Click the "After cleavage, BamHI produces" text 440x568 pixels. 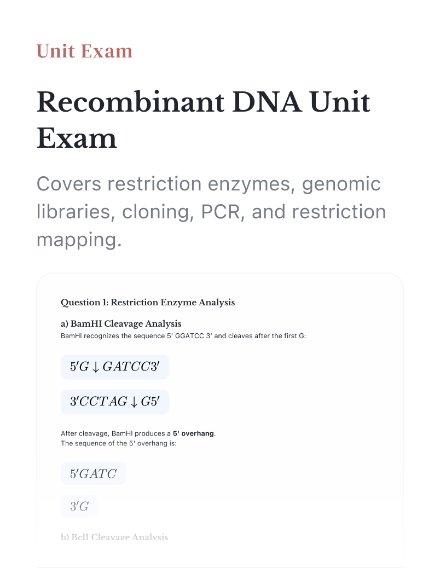coord(115,433)
